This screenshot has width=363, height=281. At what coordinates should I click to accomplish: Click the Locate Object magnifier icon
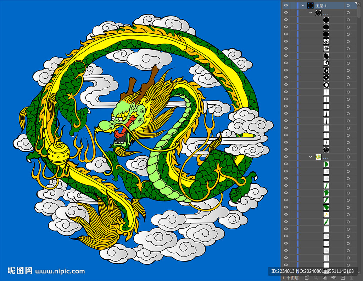316,278
